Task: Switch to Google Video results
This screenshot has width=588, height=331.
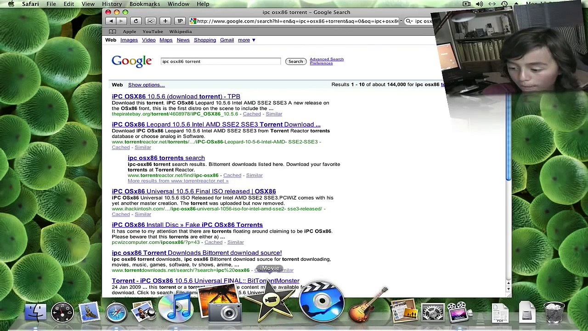Action: [x=148, y=40]
